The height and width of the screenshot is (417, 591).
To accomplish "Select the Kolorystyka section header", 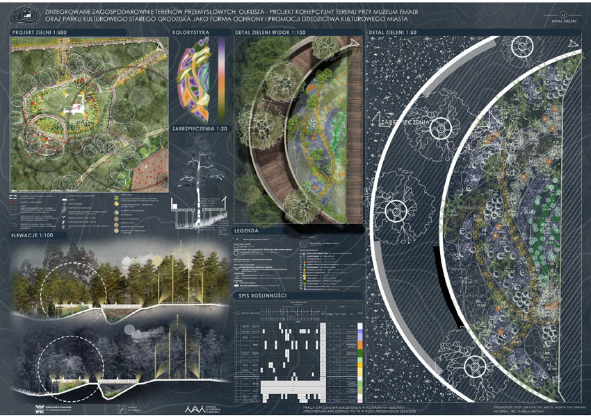I will click(x=191, y=32).
